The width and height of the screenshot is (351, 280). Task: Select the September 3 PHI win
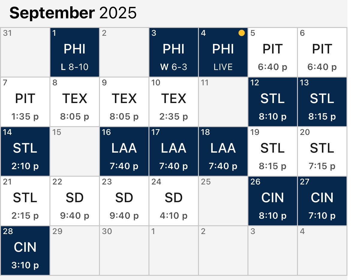[174, 52]
